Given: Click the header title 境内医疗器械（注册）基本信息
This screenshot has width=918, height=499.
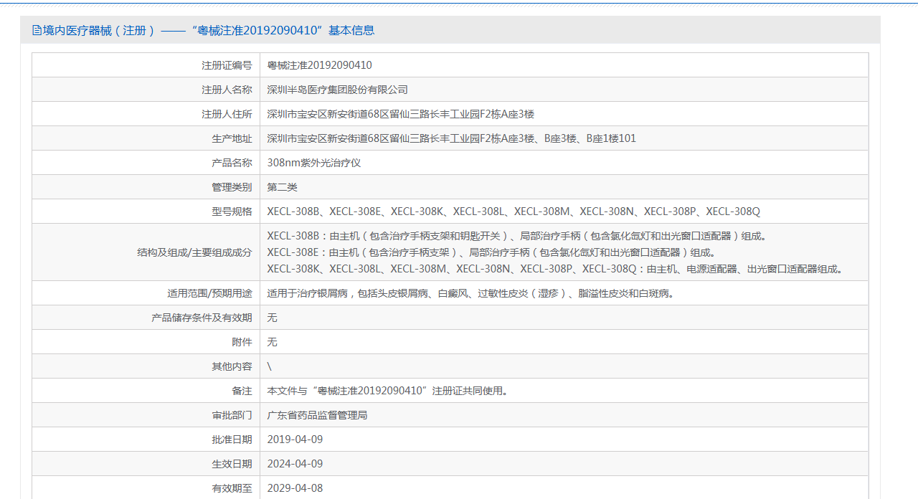Looking at the screenshot, I should (209, 30).
